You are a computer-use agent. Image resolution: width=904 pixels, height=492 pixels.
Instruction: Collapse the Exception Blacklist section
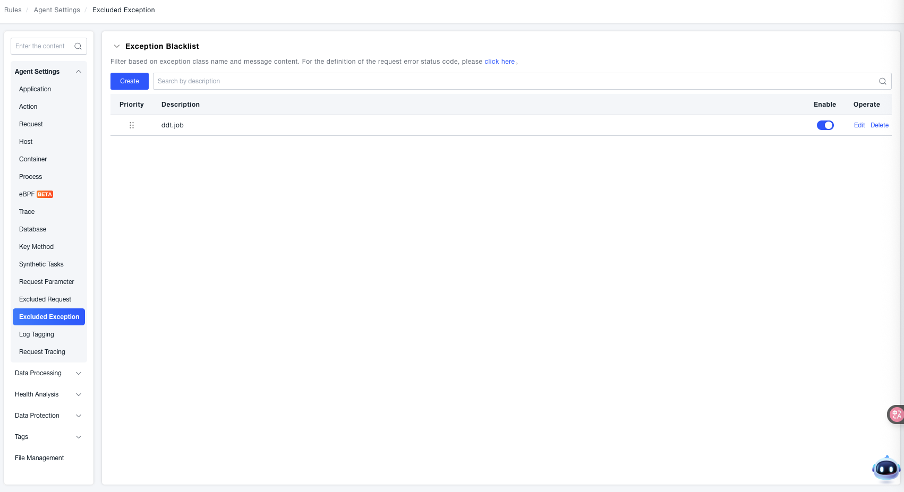(117, 46)
